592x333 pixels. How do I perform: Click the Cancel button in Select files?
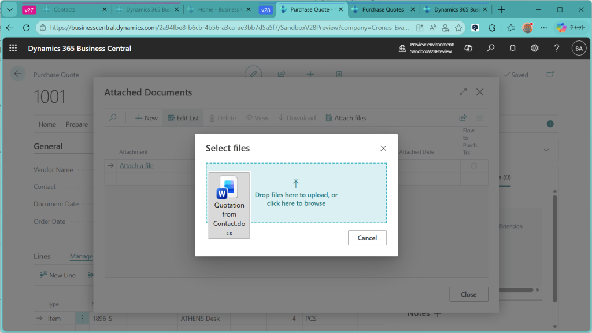[367, 238]
